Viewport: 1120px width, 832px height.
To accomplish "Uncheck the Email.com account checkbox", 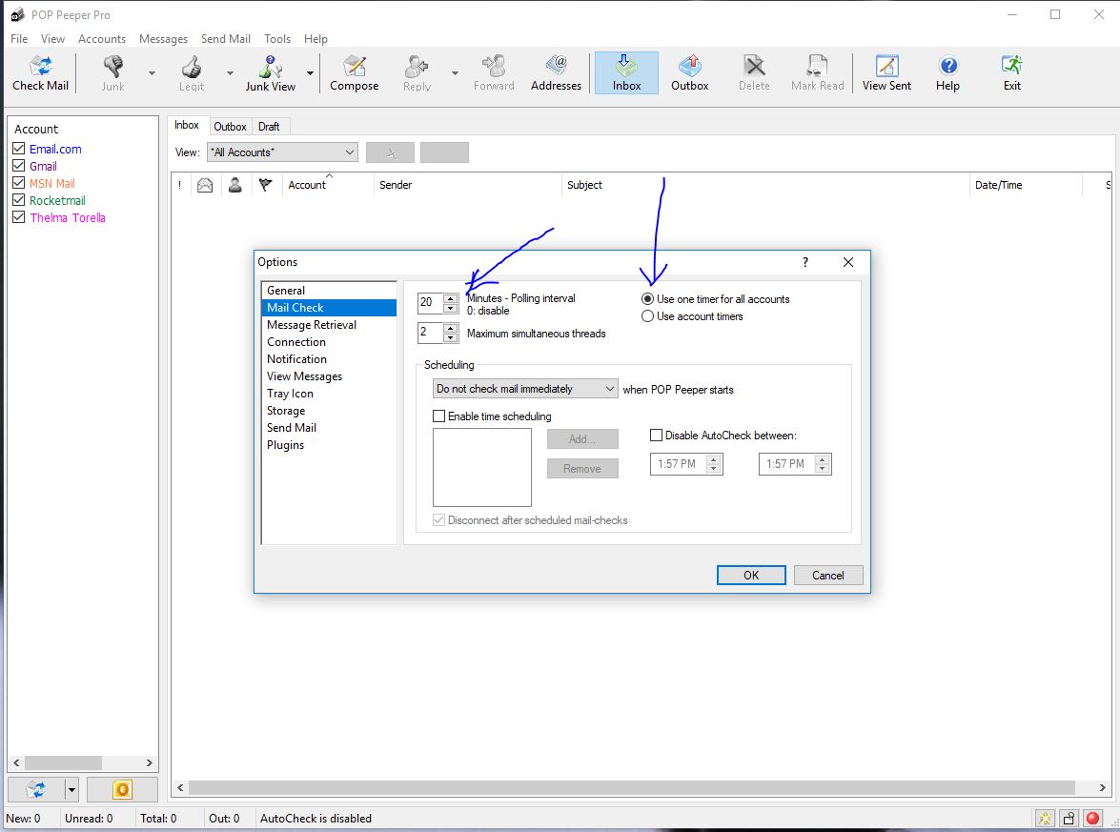I will 19,149.
